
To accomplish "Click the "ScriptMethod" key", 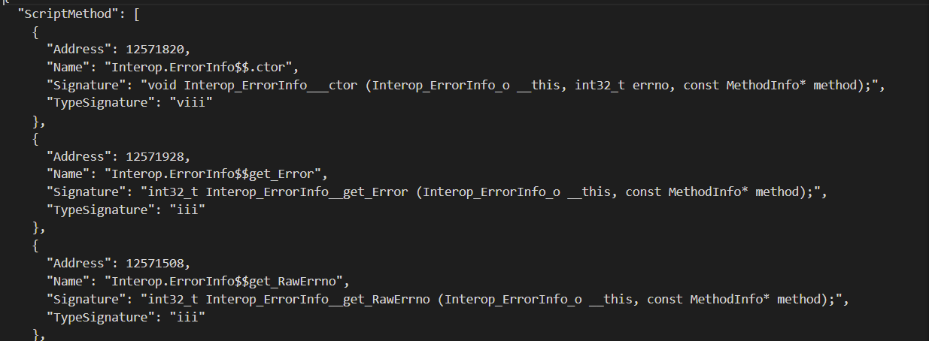I will [x=68, y=16].
